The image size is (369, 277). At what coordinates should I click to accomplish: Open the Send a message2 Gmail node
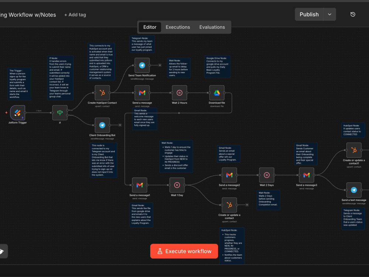point(229,175)
